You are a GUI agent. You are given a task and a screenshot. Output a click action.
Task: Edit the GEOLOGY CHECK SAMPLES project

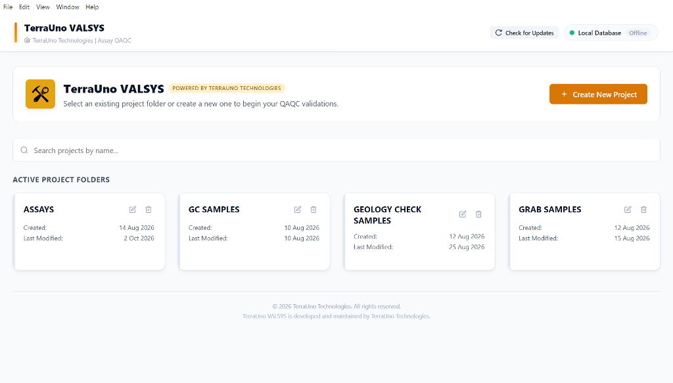462,214
